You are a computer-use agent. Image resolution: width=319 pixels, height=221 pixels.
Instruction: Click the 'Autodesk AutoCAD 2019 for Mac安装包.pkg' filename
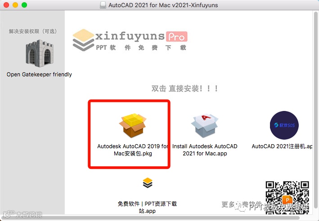click(x=133, y=150)
